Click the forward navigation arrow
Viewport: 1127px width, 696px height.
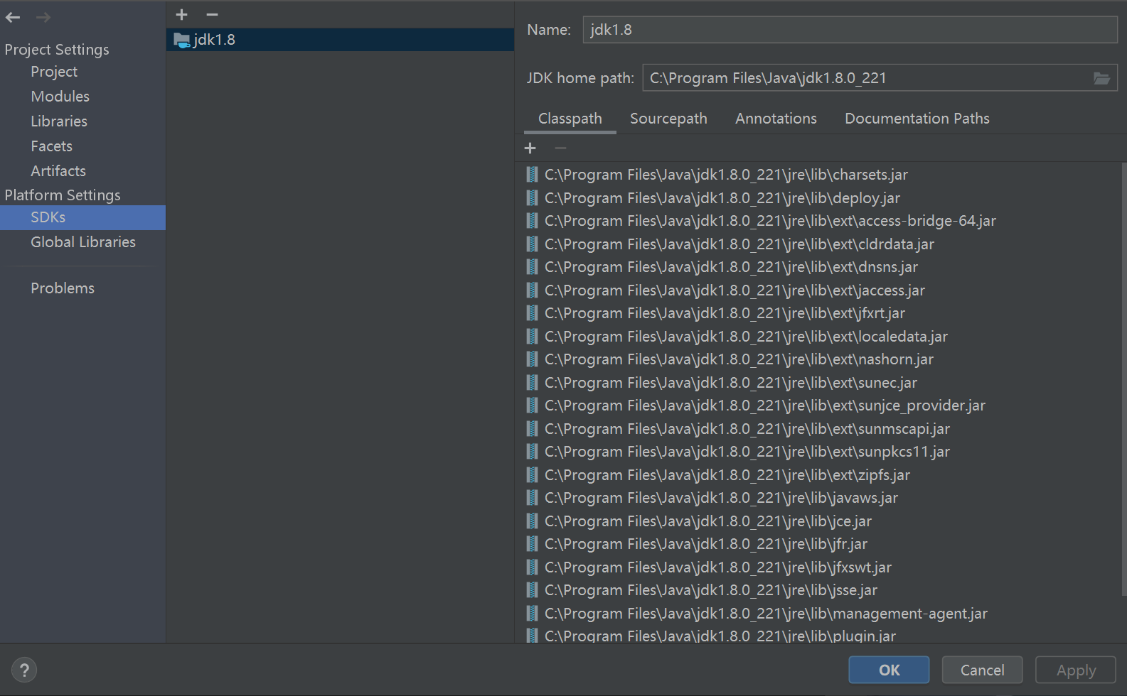43,17
